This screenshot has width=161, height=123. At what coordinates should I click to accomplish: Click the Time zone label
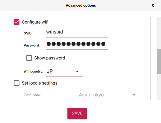click(x=32, y=95)
